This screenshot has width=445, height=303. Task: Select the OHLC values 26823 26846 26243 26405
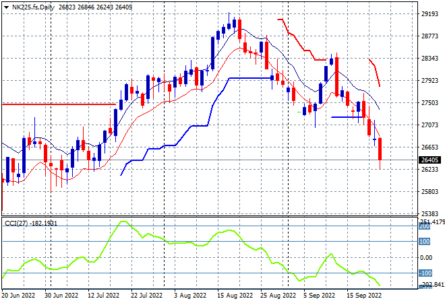[95, 7]
